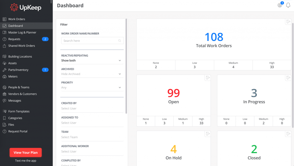Open the Vendors & Customers section

click(x=26, y=94)
